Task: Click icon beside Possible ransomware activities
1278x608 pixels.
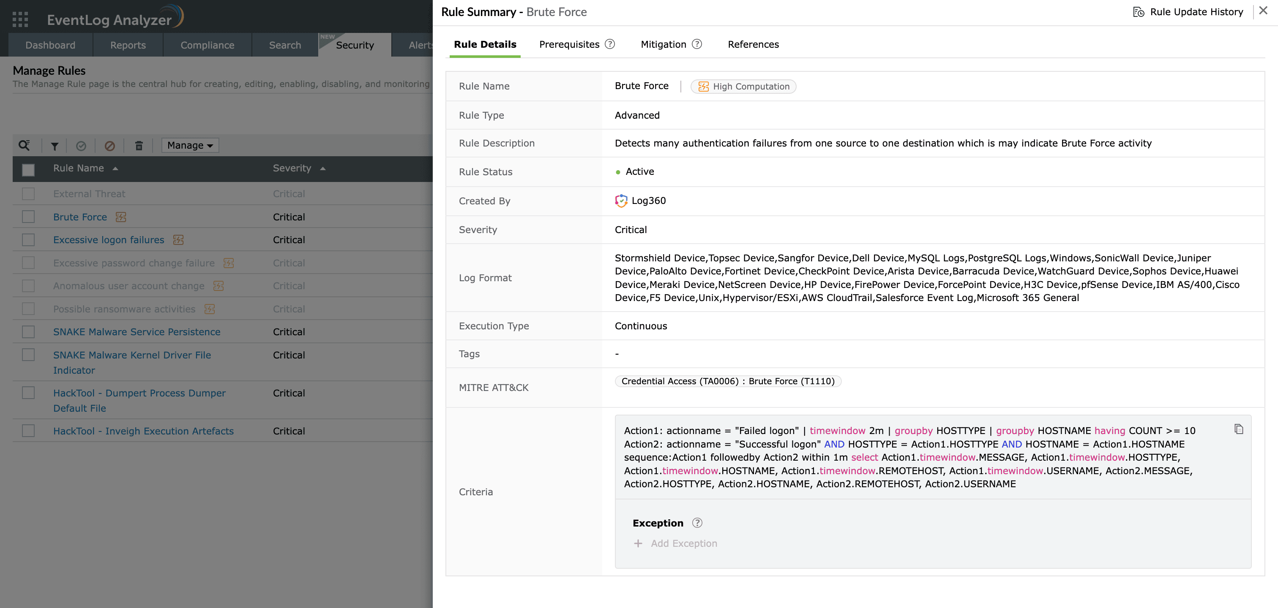Action: coord(209,309)
